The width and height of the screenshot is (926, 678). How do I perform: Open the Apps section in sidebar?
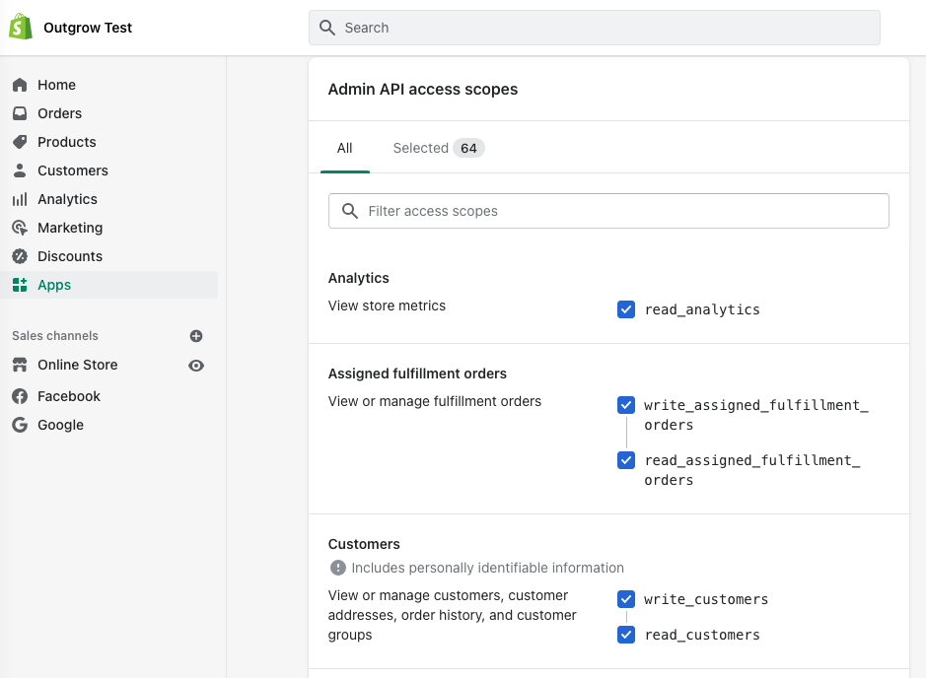(x=54, y=285)
